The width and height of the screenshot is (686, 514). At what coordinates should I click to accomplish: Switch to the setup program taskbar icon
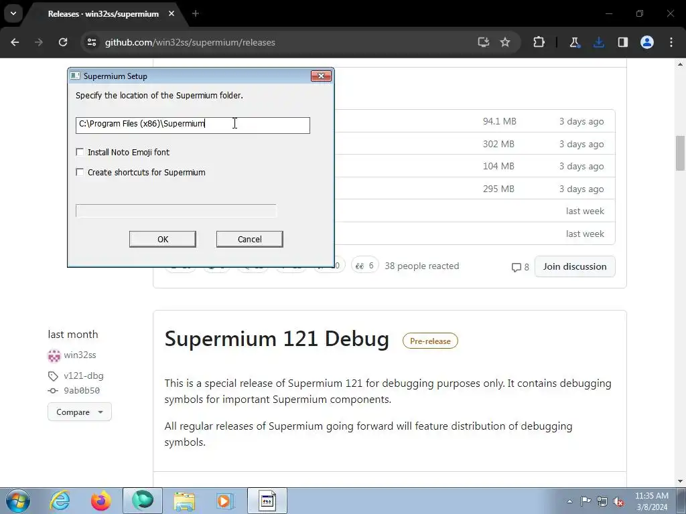(x=267, y=501)
